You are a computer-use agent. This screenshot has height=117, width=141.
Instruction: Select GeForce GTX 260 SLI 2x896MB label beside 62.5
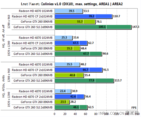[x=33, y=107]
